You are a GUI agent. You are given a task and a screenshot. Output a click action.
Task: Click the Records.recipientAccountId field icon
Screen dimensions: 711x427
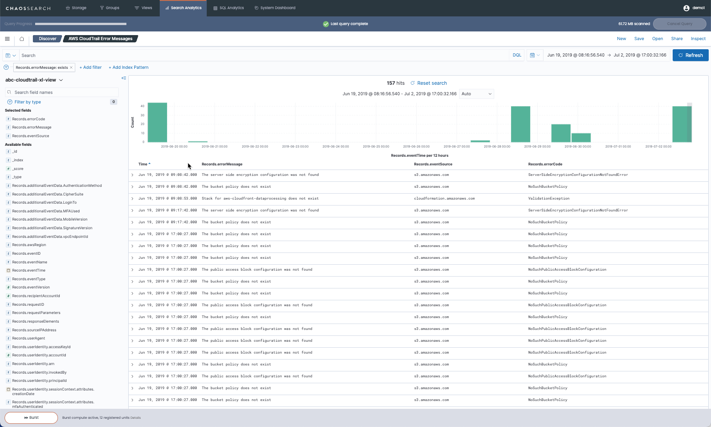point(8,296)
